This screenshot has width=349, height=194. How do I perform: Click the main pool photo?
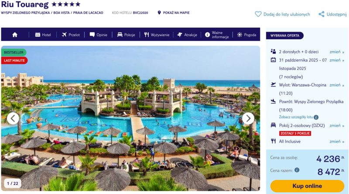point(130,118)
